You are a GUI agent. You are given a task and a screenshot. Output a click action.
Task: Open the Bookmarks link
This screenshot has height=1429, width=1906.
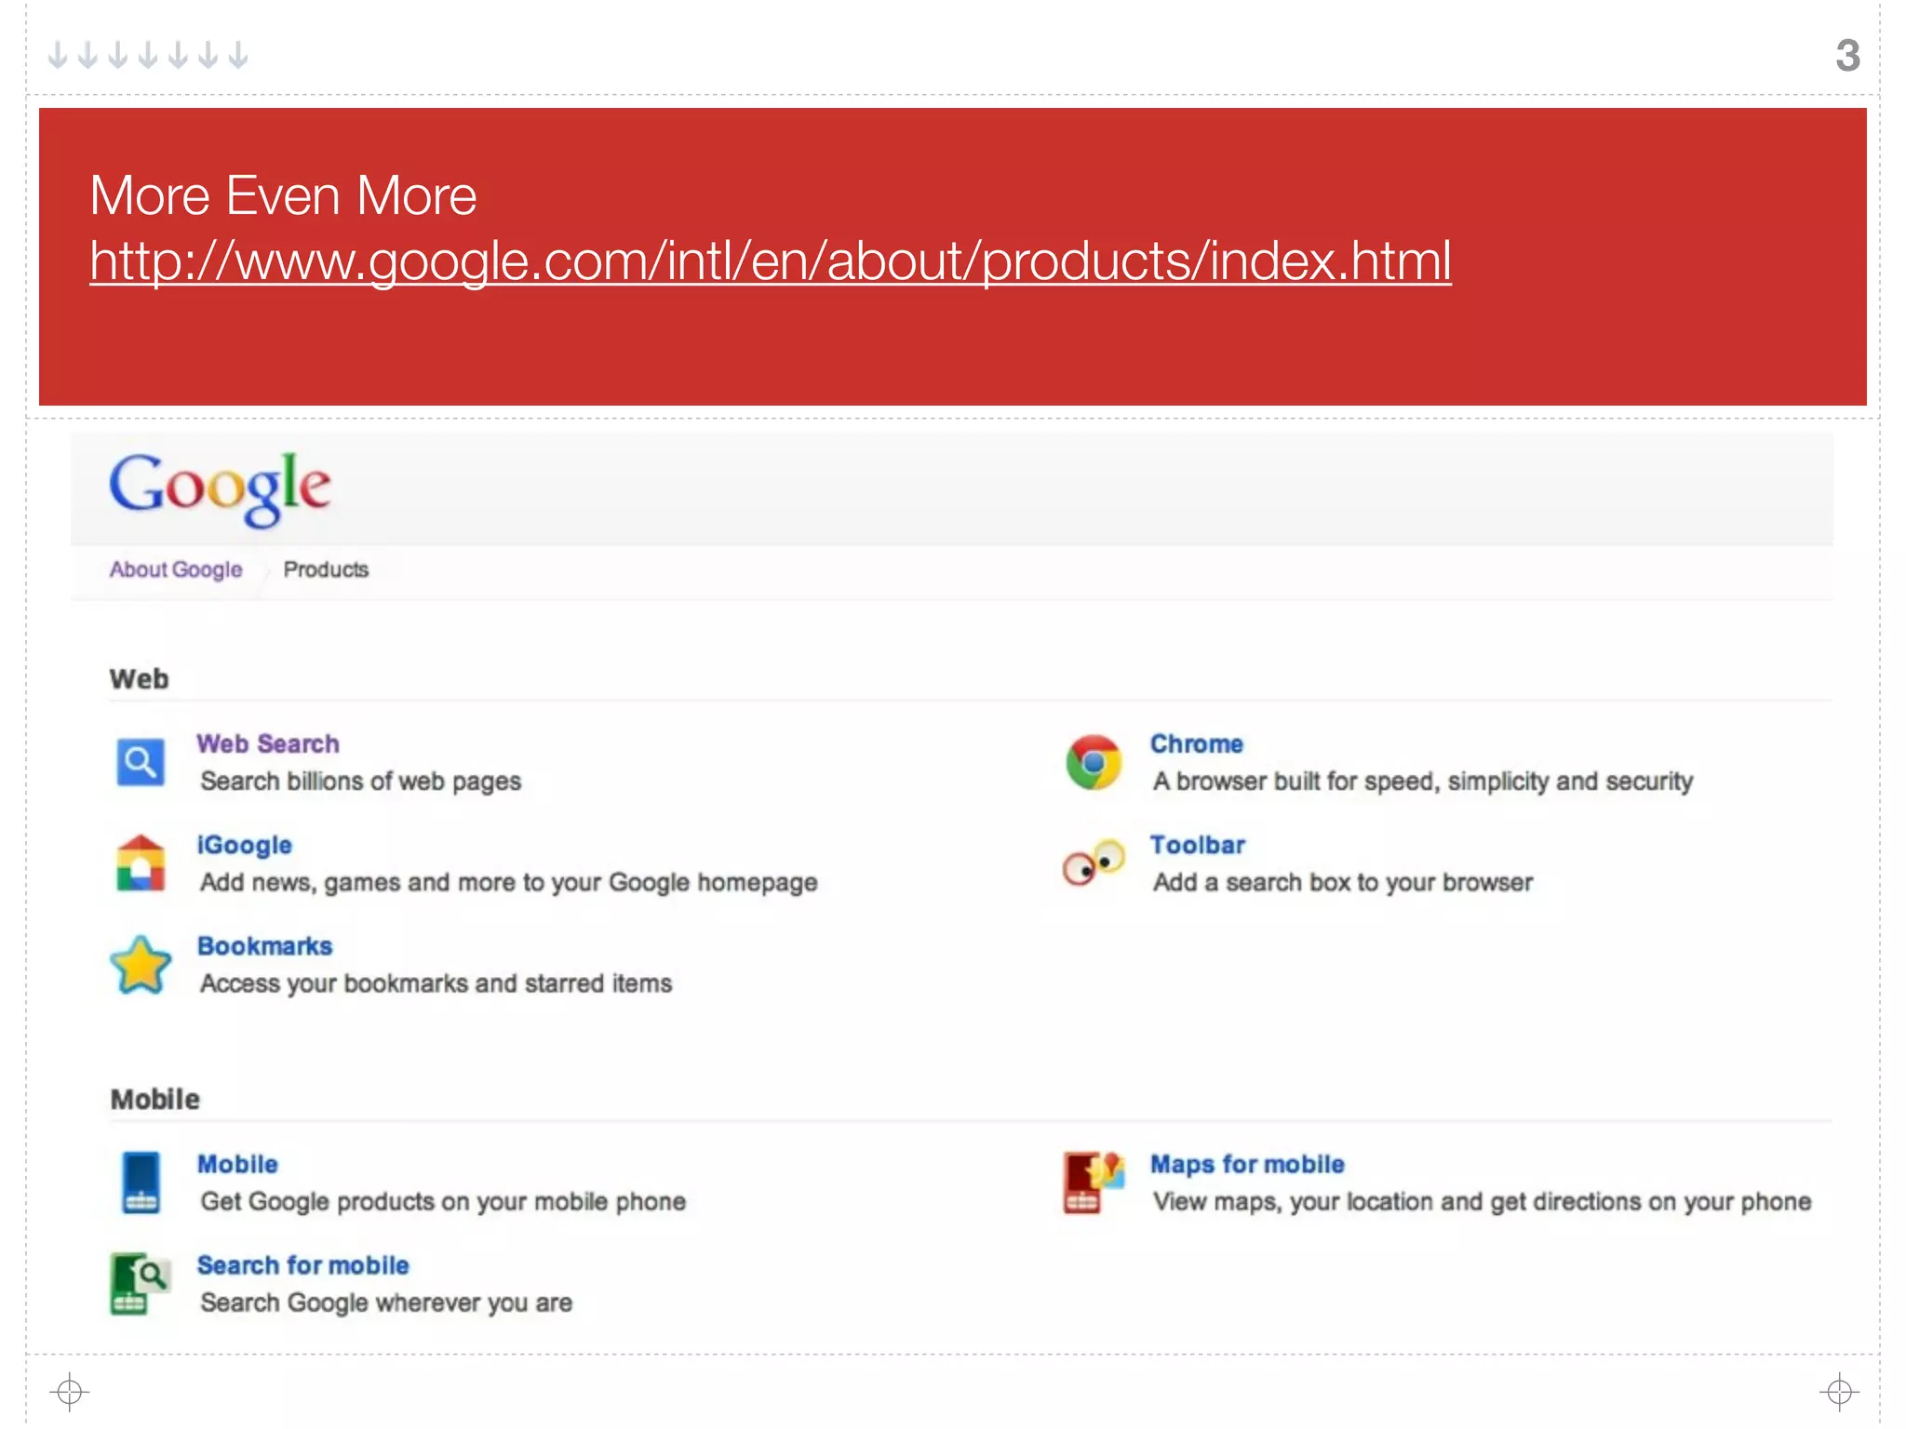click(265, 946)
